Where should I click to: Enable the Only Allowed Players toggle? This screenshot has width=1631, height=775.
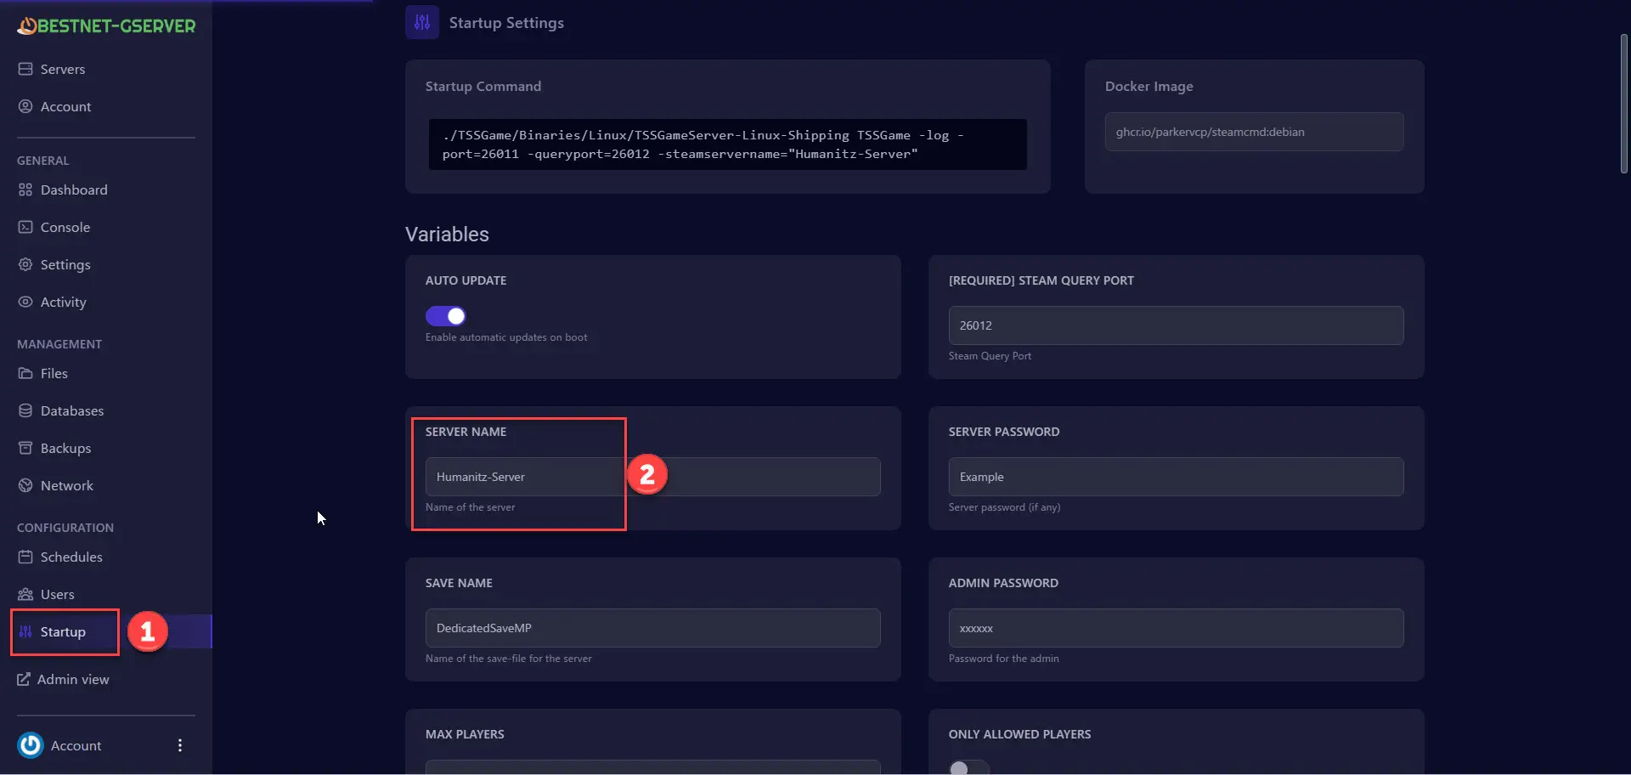(x=968, y=767)
